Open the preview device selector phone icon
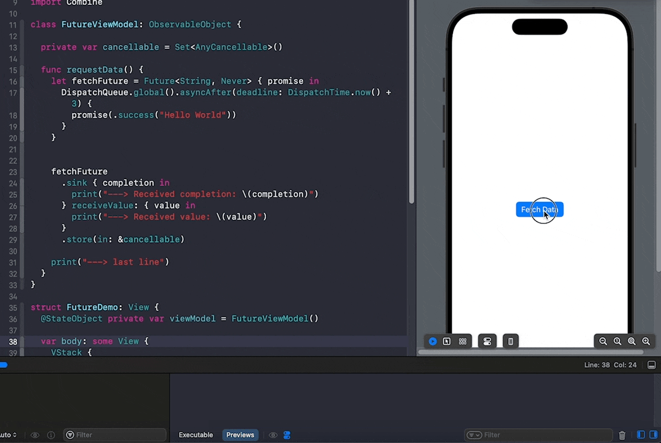 pyautogui.click(x=510, y=341)
